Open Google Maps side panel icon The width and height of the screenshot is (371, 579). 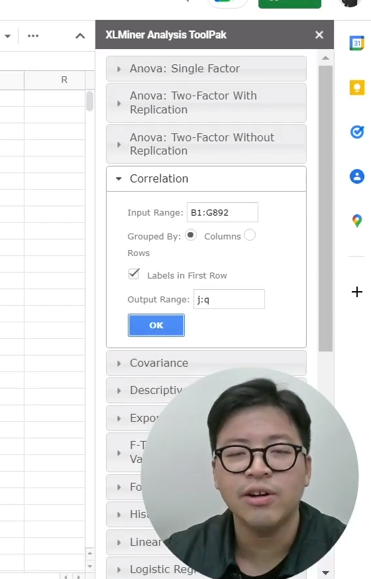pyautogui.click(x=356, y=221)
